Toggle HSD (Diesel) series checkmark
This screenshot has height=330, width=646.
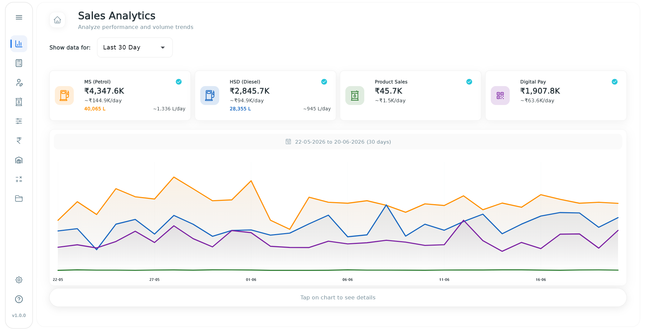click(x=324, y=82)
